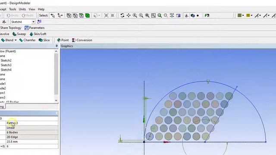Toggle Display Model blue cube icon
This screenshot has height=155, width=276.
tap(193, 15)
